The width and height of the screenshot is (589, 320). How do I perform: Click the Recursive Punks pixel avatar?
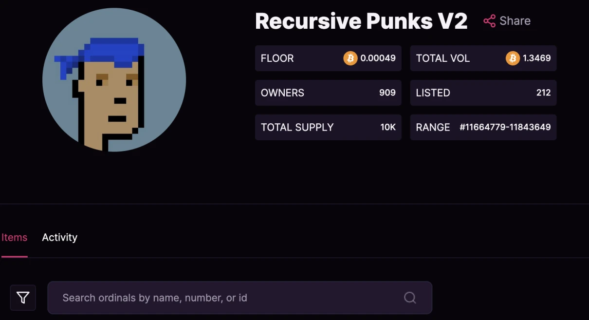pos(114,80)
